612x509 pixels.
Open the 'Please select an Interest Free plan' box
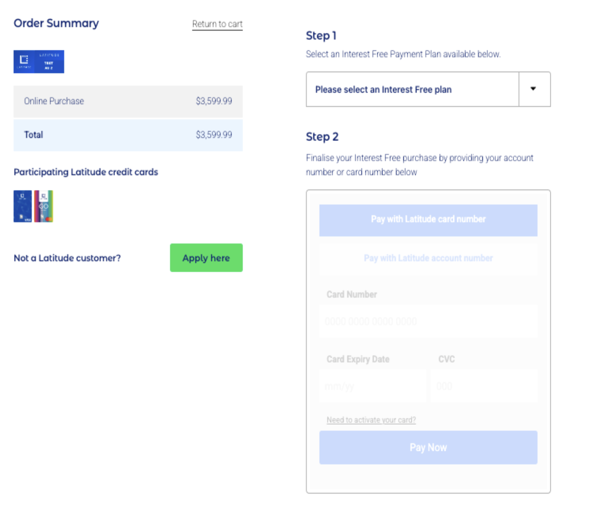coord(412,89)
